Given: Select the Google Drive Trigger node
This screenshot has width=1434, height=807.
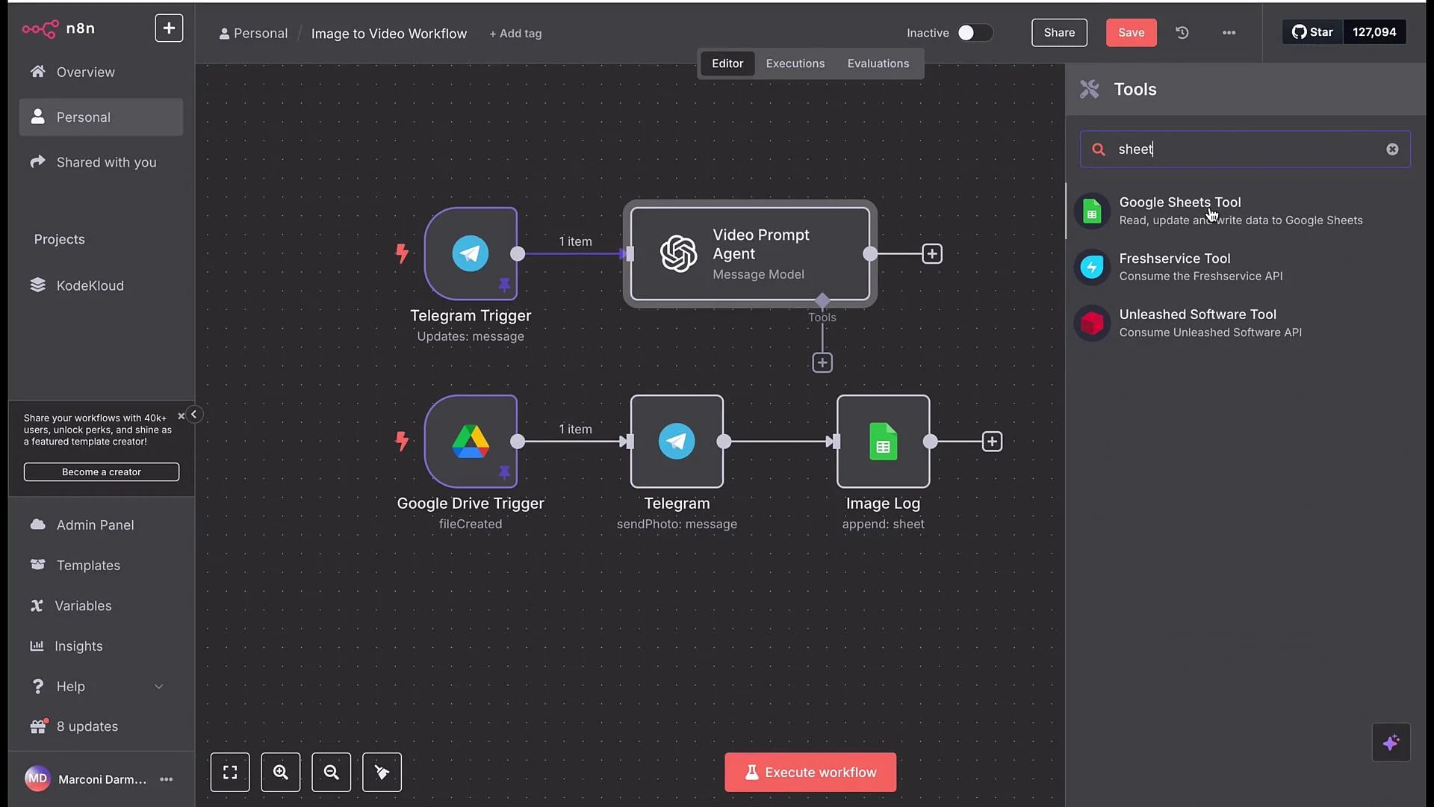Looking at the screenshot, I should 471,442.
